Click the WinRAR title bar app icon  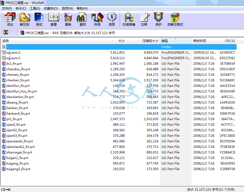[x=2, y=3]
